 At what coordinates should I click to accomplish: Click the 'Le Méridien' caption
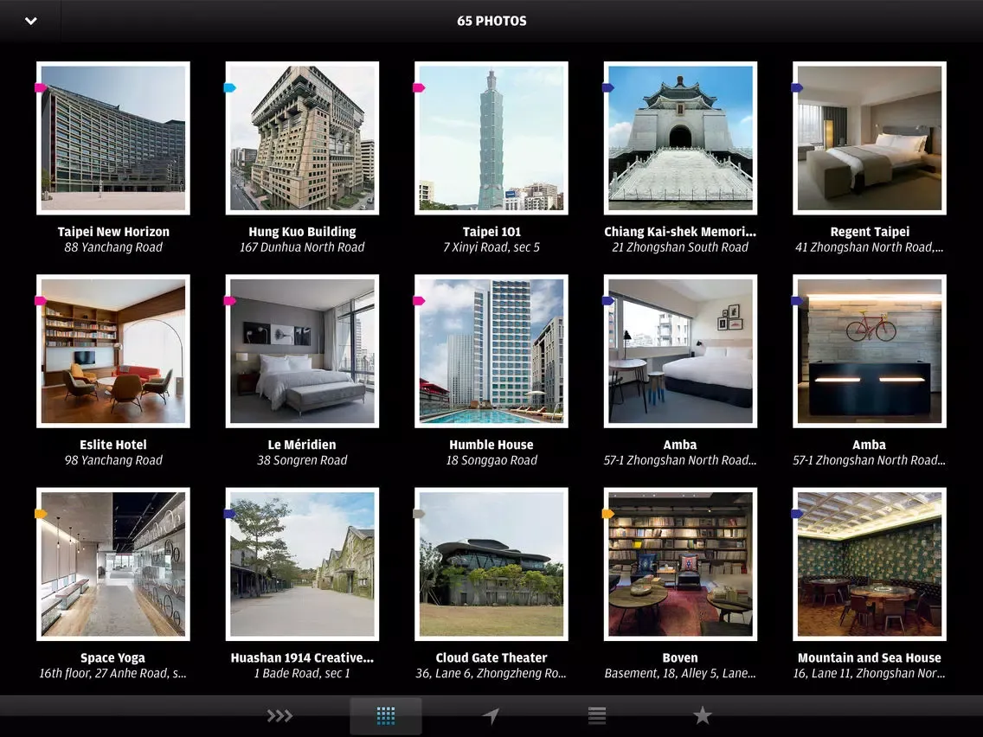point(302,445)
